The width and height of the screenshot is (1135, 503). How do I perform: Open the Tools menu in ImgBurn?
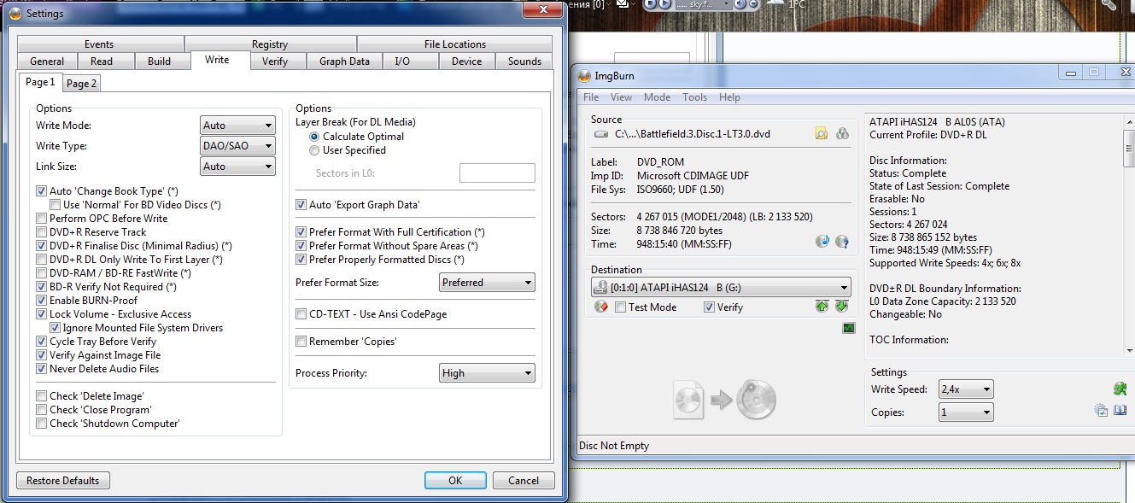695,97
